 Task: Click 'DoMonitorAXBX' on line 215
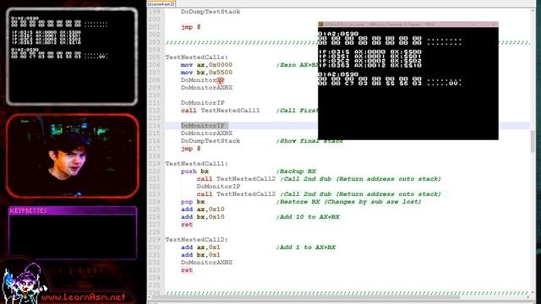pos(206,133)
